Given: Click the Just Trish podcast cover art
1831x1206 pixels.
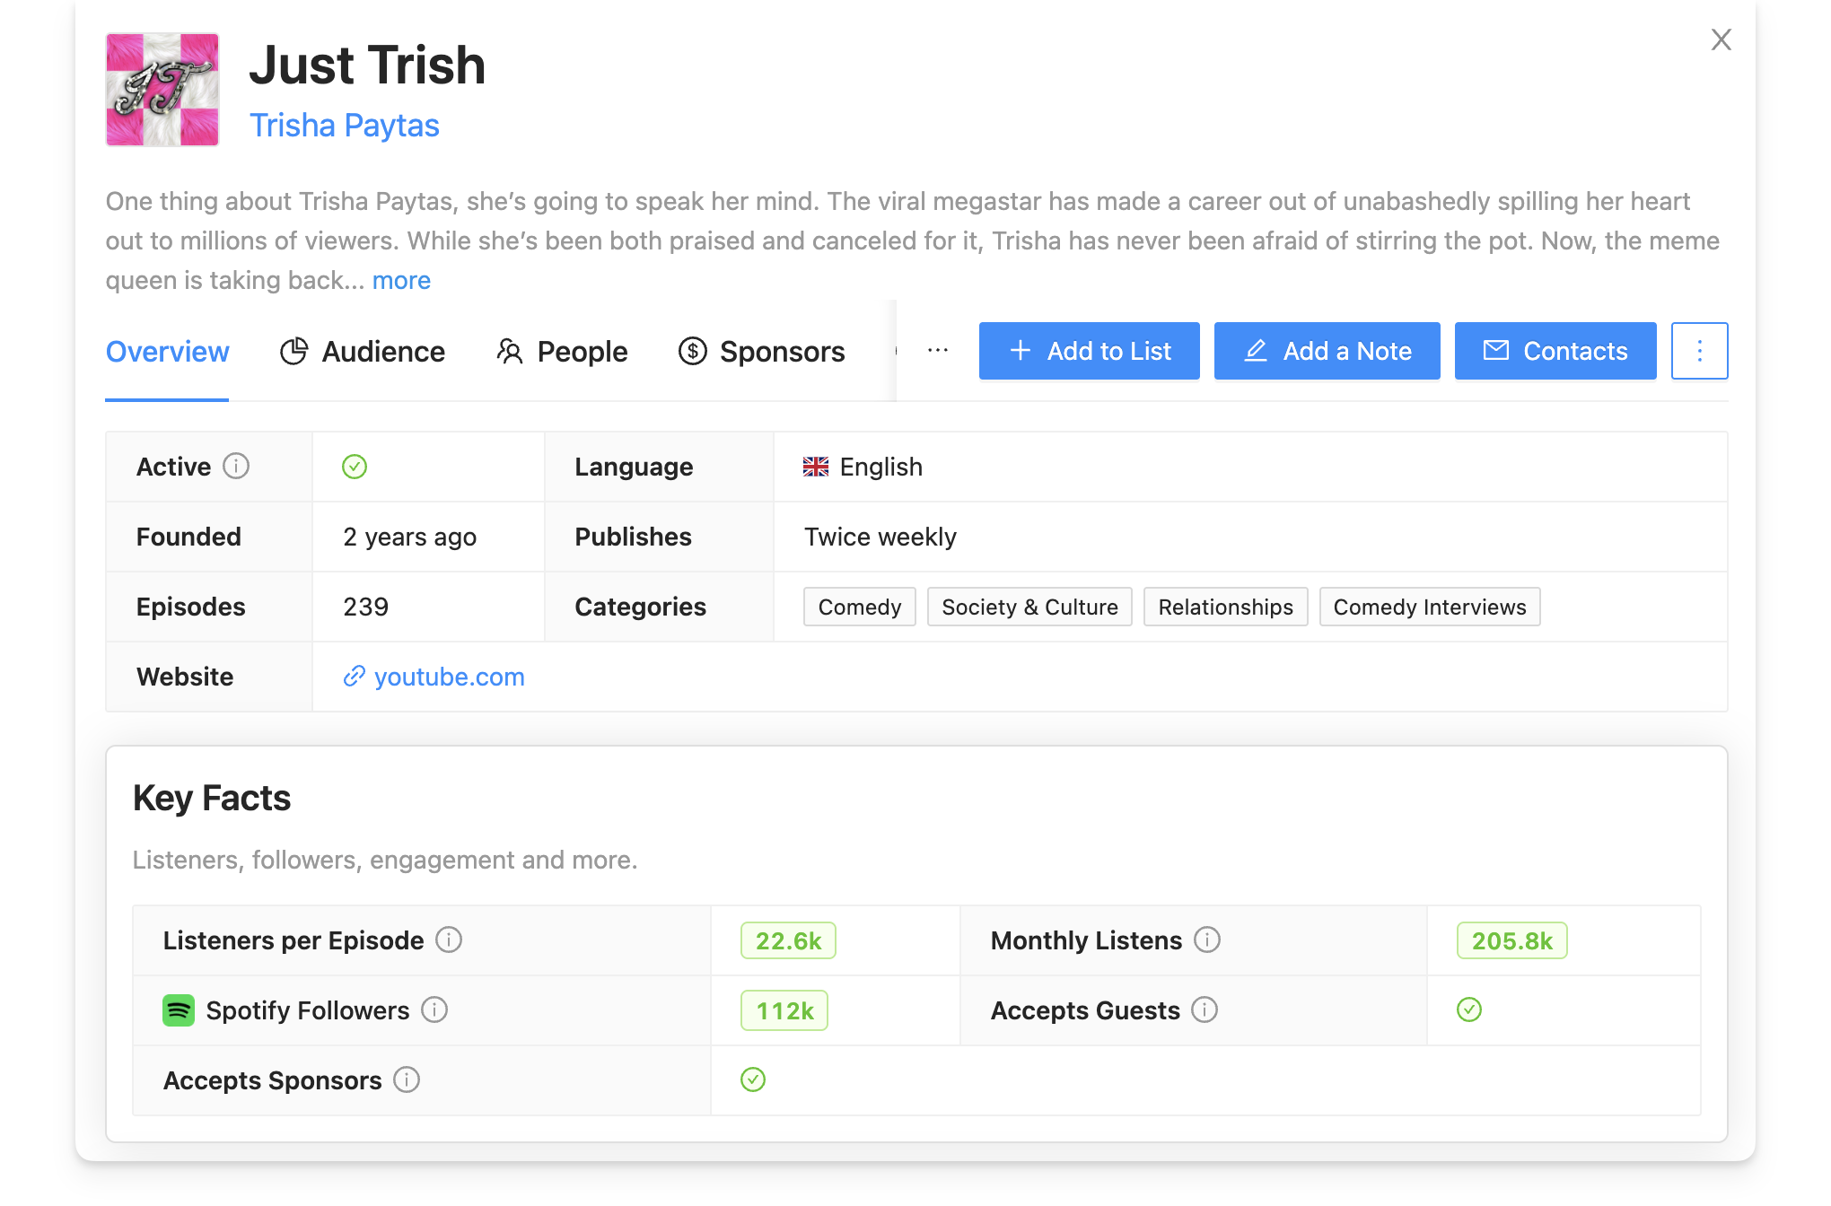Looking at the screenshot, I should coord(162,90).
